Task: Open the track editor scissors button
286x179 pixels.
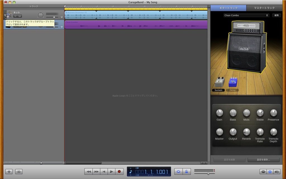Action: [x=19, y=171]
